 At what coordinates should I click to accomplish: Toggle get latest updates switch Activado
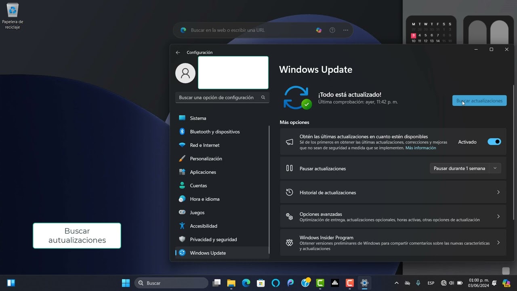pyautogui.click(x=494, y=142)
